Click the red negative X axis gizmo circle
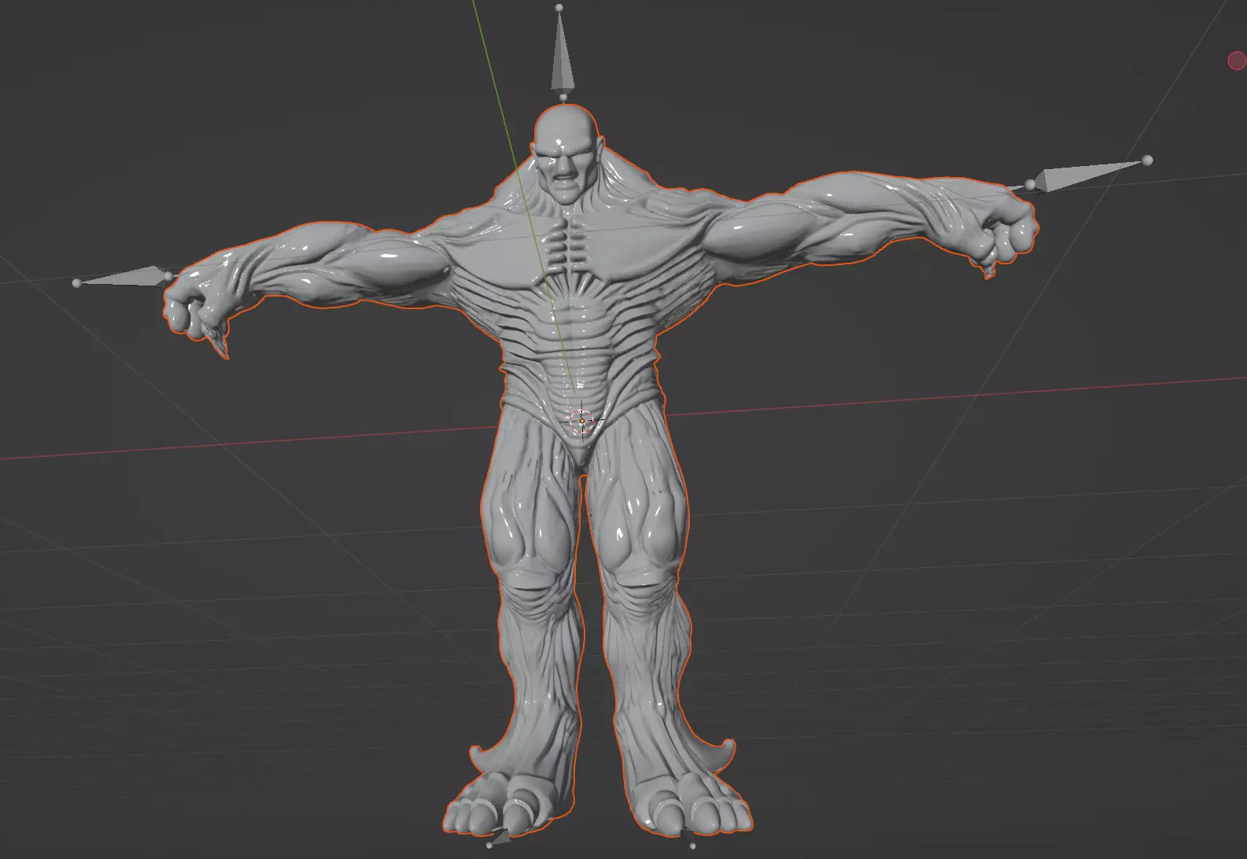 coord(1238,61)
